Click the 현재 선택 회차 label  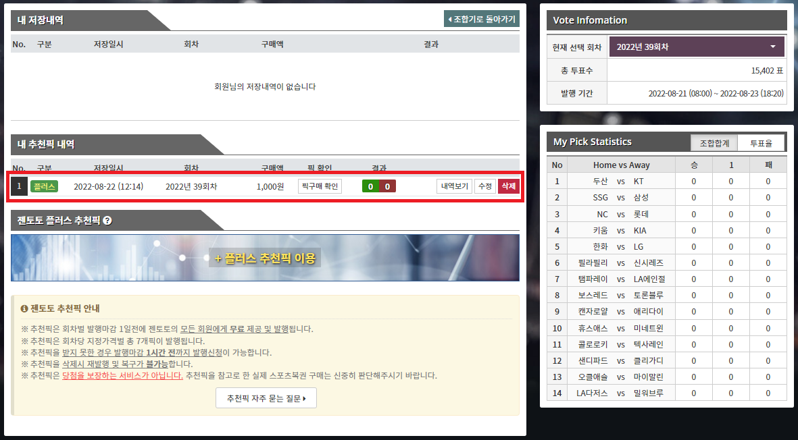576,47
